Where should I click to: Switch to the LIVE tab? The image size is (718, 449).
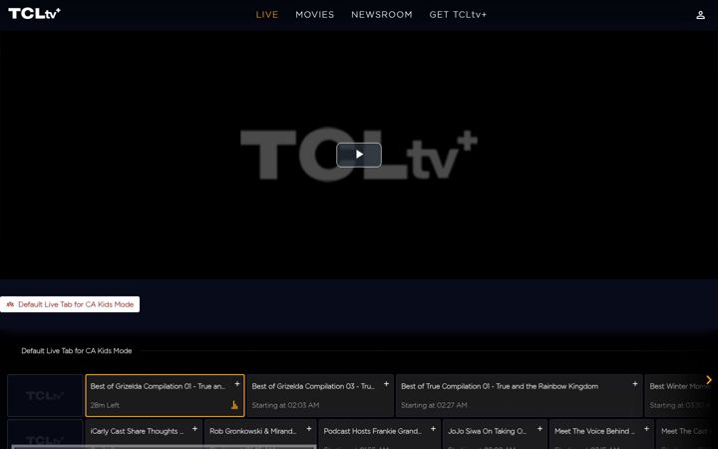click(x=267, y=15)
